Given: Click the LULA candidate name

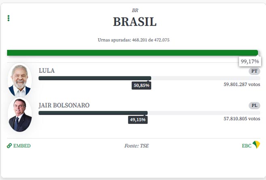Looking at the screenshot, I should pyautogui.click(x=47, y=71).
